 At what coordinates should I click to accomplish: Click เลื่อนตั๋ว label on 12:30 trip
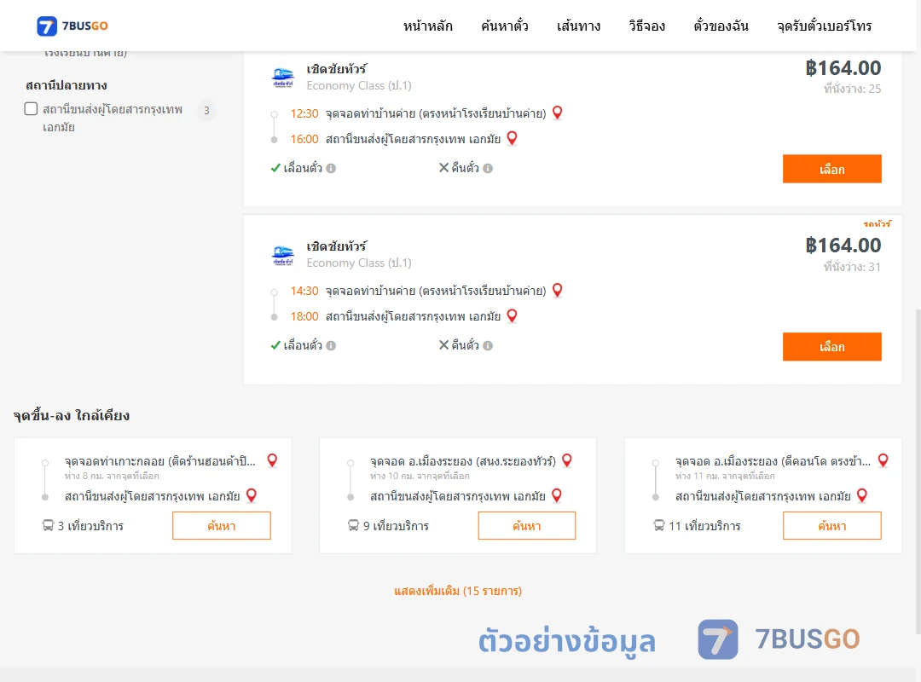pyautogui.click(x=303, y=168)
